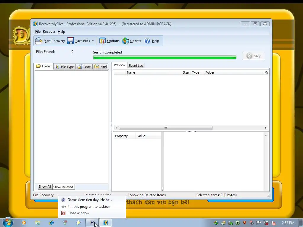
Task: Click the vertical splitter between the panes
Action: tap(111, 127)
